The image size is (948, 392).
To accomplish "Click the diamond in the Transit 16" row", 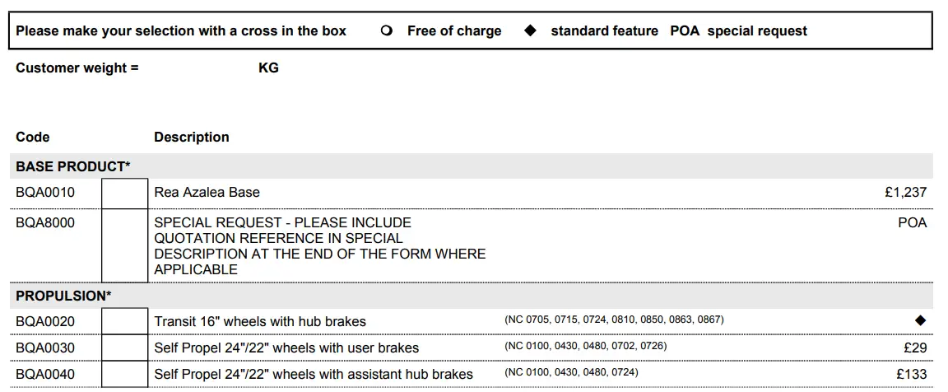I will (920, 320).
